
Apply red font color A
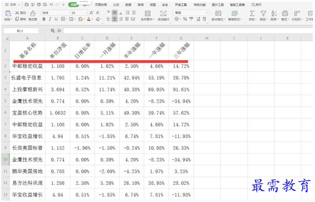coord(89,19)
